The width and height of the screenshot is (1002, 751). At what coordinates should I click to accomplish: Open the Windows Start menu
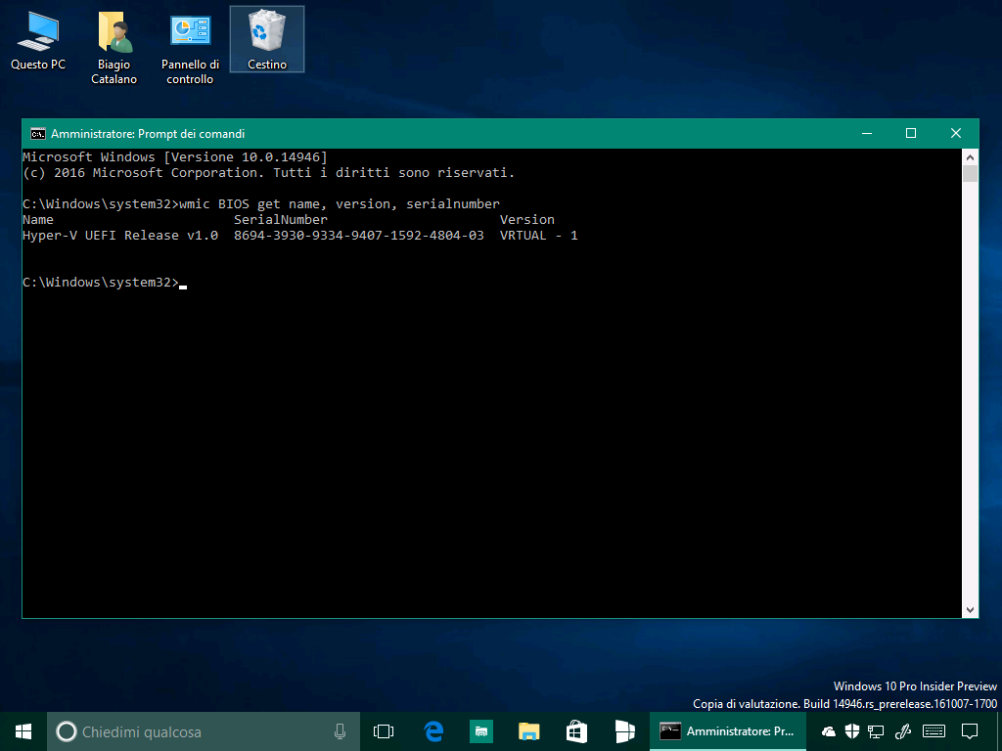coord(23,731)
